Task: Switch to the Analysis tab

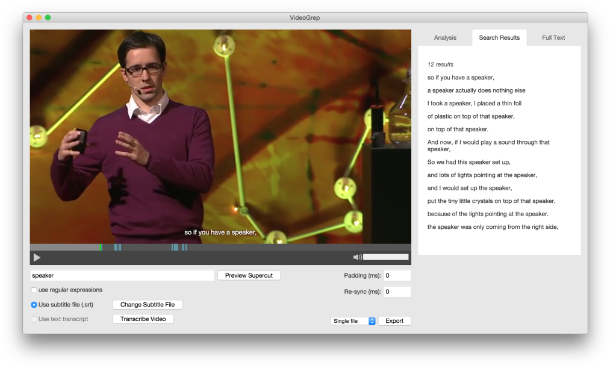Action: 445,38
